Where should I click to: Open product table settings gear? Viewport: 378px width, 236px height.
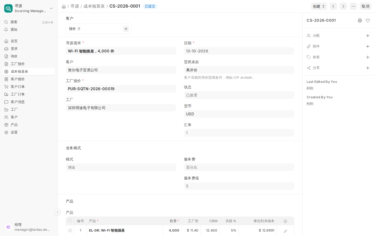tap(285, 221)
